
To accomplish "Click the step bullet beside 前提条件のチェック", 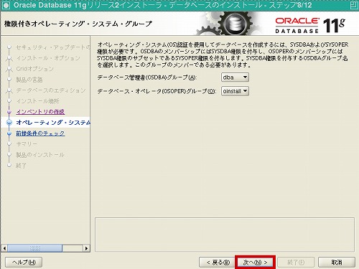I will point(9,133).
